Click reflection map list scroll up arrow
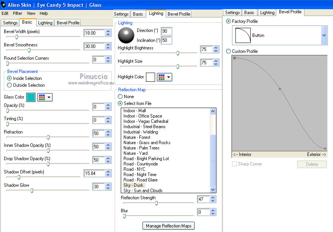 click(x=213, y=111)
